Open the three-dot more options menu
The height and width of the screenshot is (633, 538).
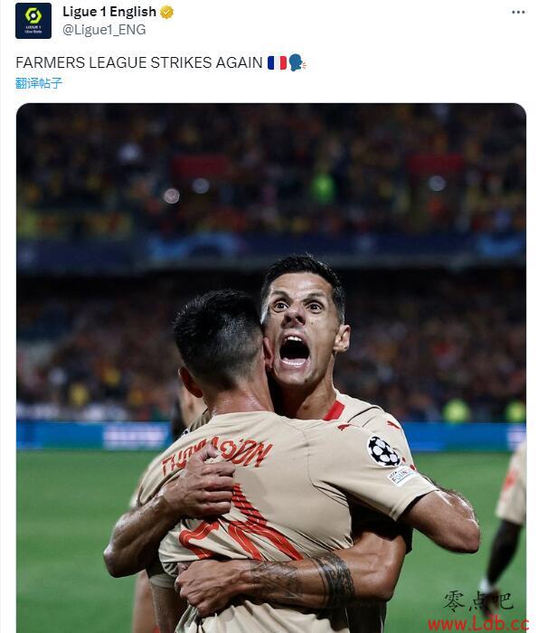[x=518, y=12]
